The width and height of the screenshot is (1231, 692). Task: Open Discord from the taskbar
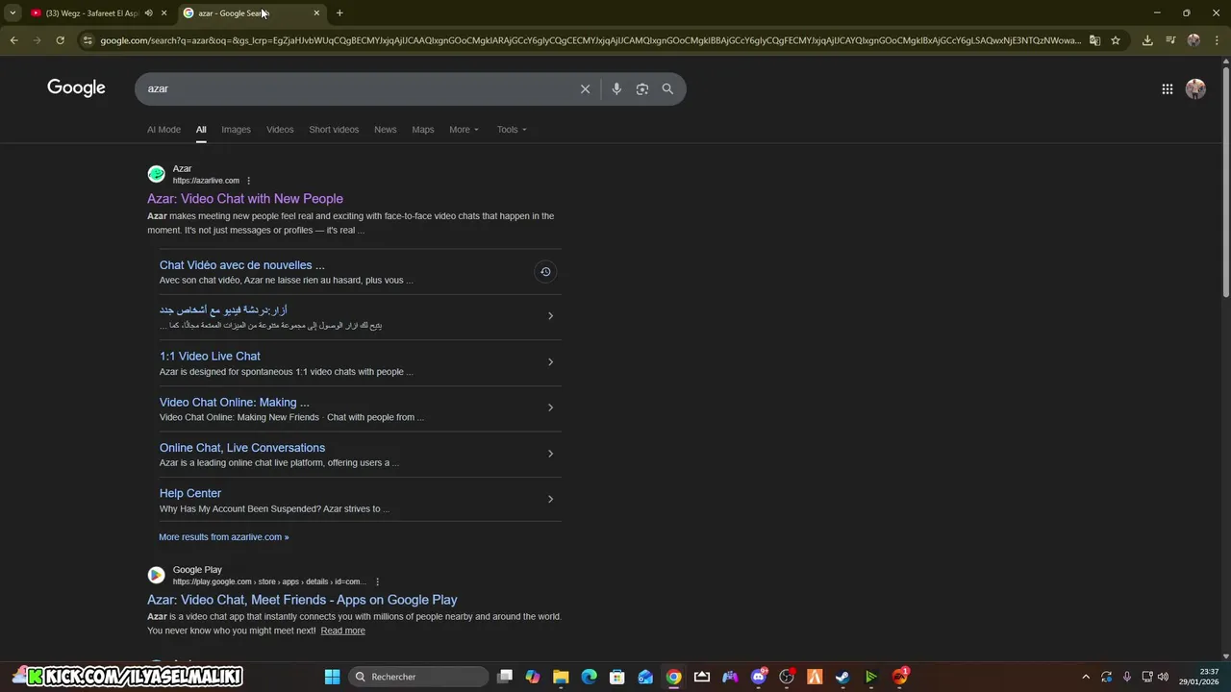click(758, 677)
